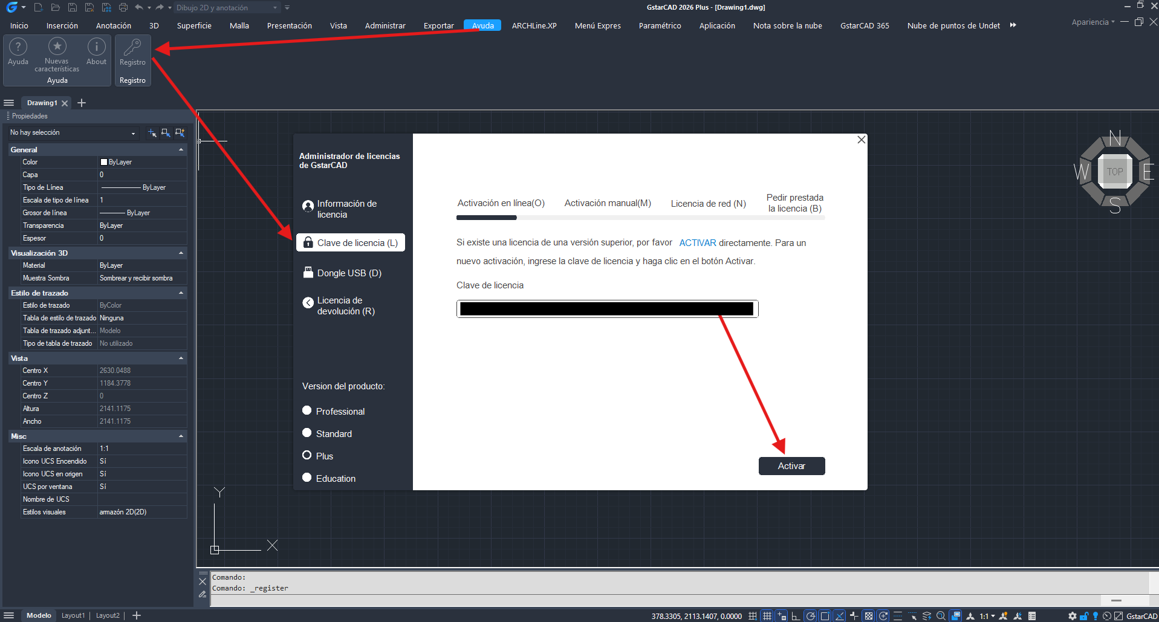Open the No hay selección dropdown

[x=73, y=132]
